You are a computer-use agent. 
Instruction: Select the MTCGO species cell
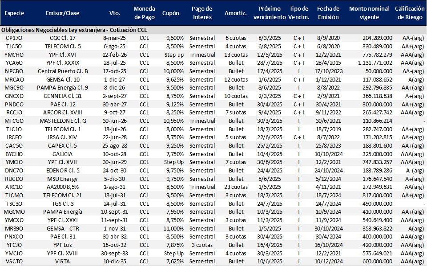click(14, 121)
